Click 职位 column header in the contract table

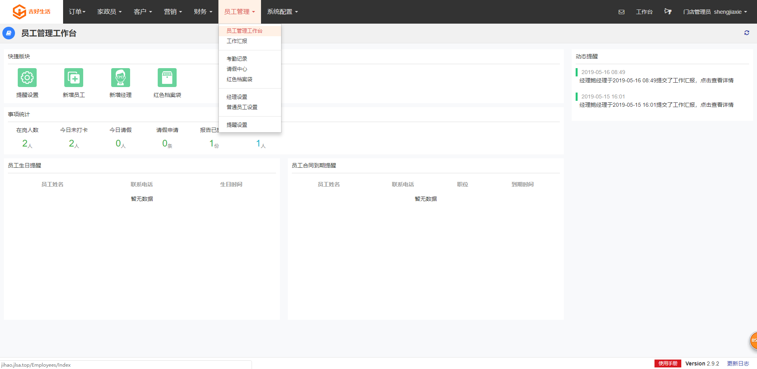462,184
